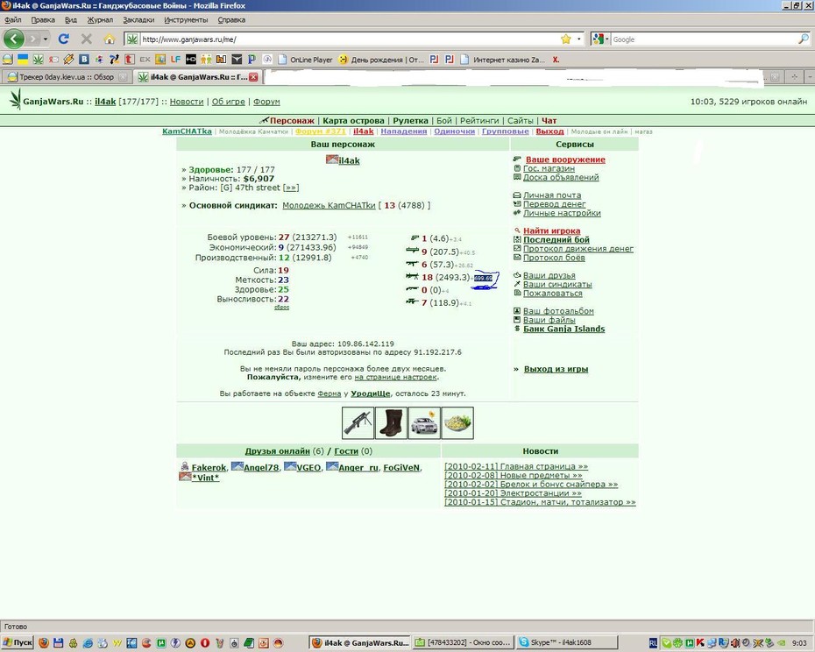This screenshot has height=652, width=815.
Task: Click the Firefox back arrow button
Action: [x=14, y=39]
